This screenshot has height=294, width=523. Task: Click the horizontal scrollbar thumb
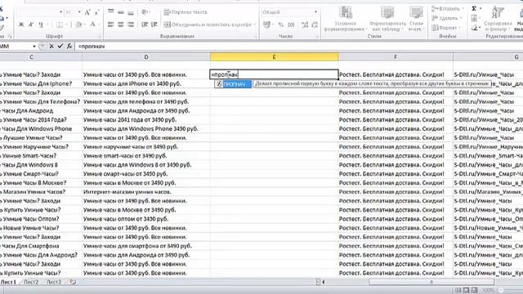pos(431,282)
